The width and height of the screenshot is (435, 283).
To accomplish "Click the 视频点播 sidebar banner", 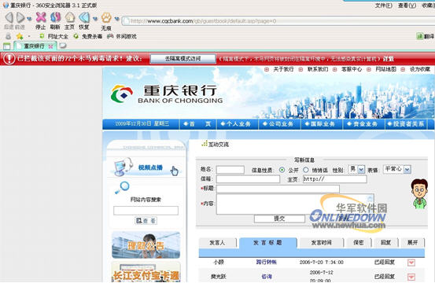I will click(146, 167).
